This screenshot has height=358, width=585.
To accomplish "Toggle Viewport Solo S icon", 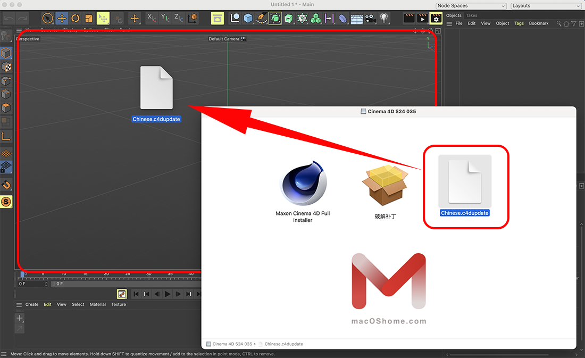I will [6, 202].
